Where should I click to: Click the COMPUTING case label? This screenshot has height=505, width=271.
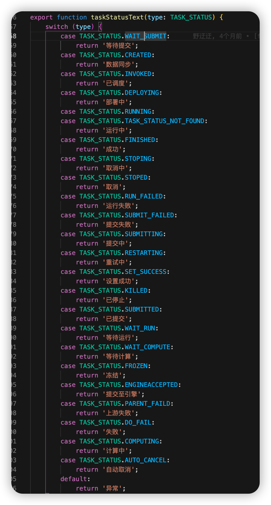(142, 441)
